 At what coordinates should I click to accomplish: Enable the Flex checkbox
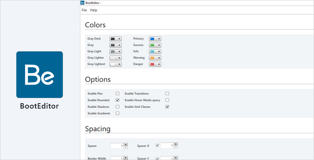[x=118, y=93]
